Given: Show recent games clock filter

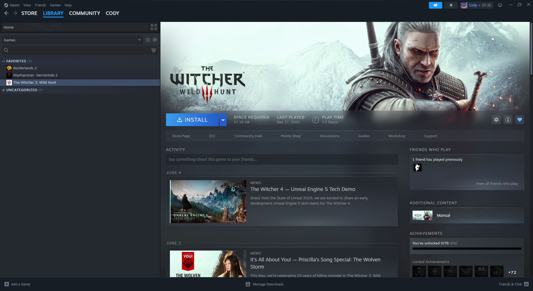Looking at the screenshot, I should (x=148, y=40).
